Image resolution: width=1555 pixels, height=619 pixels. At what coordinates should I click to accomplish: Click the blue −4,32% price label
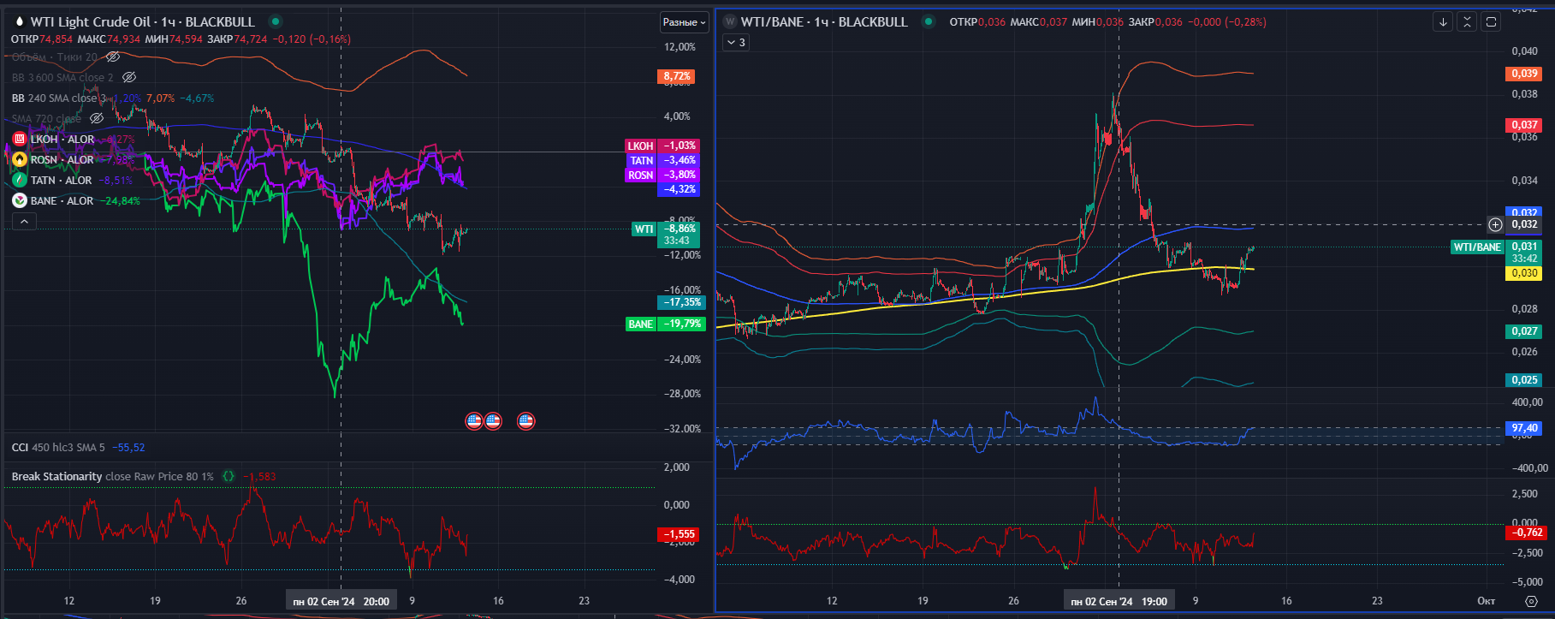[x=679, y=188]
